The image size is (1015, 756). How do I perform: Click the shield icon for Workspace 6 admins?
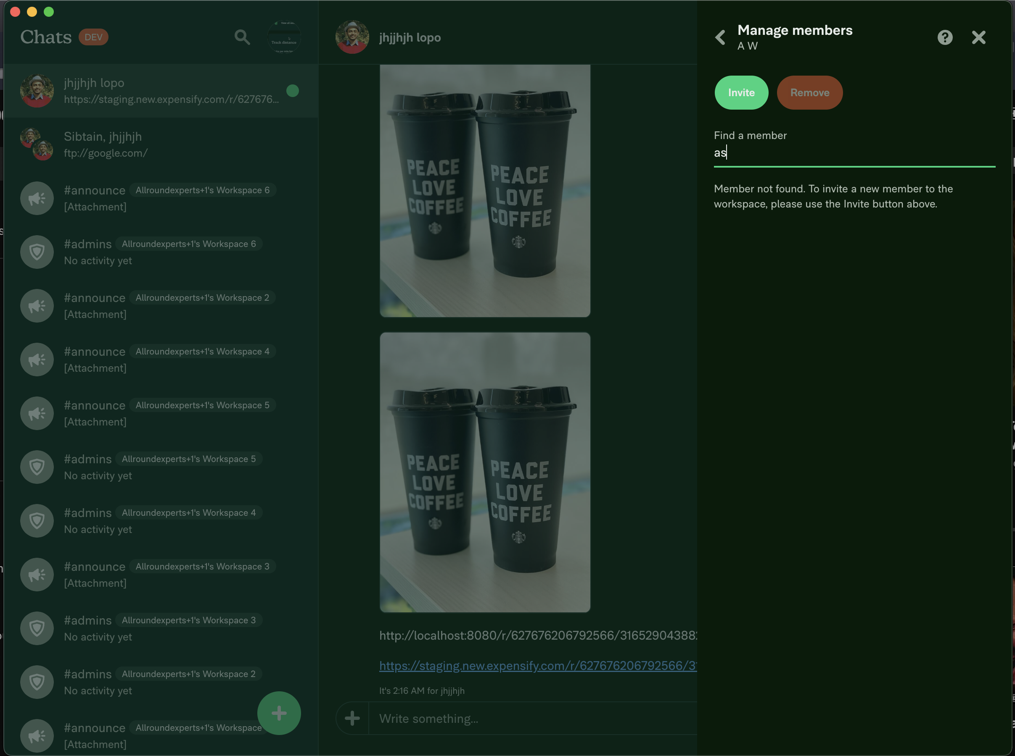click(x=37, y=252)
